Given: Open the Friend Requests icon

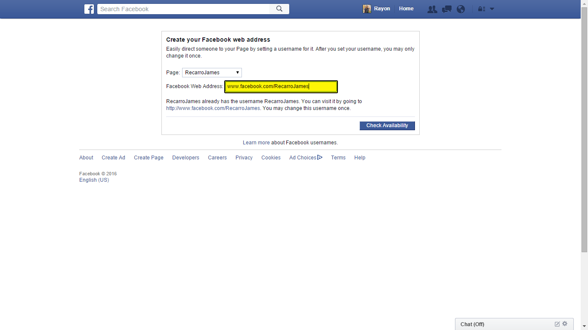Looking at the screenshot, I should pos(432,9).
